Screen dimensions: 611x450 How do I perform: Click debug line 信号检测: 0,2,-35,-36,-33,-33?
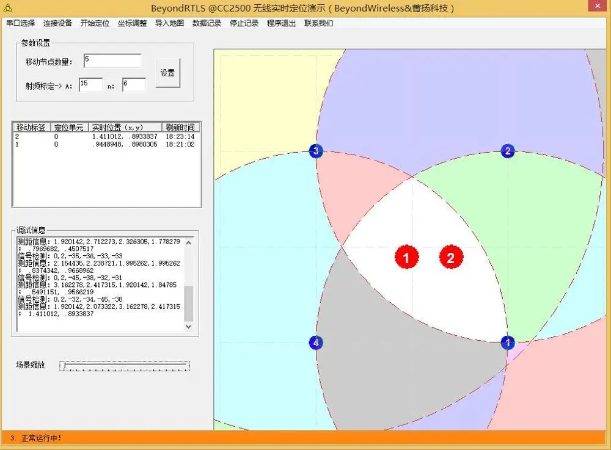[70, 256]
